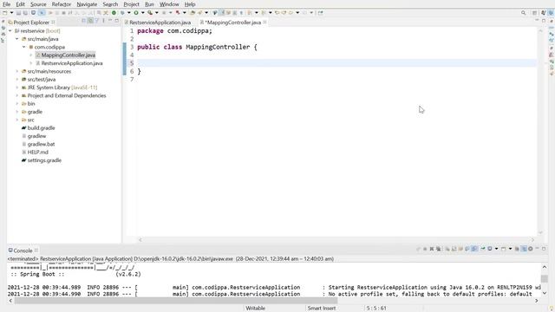Expand the bin folder

(17, 104)
